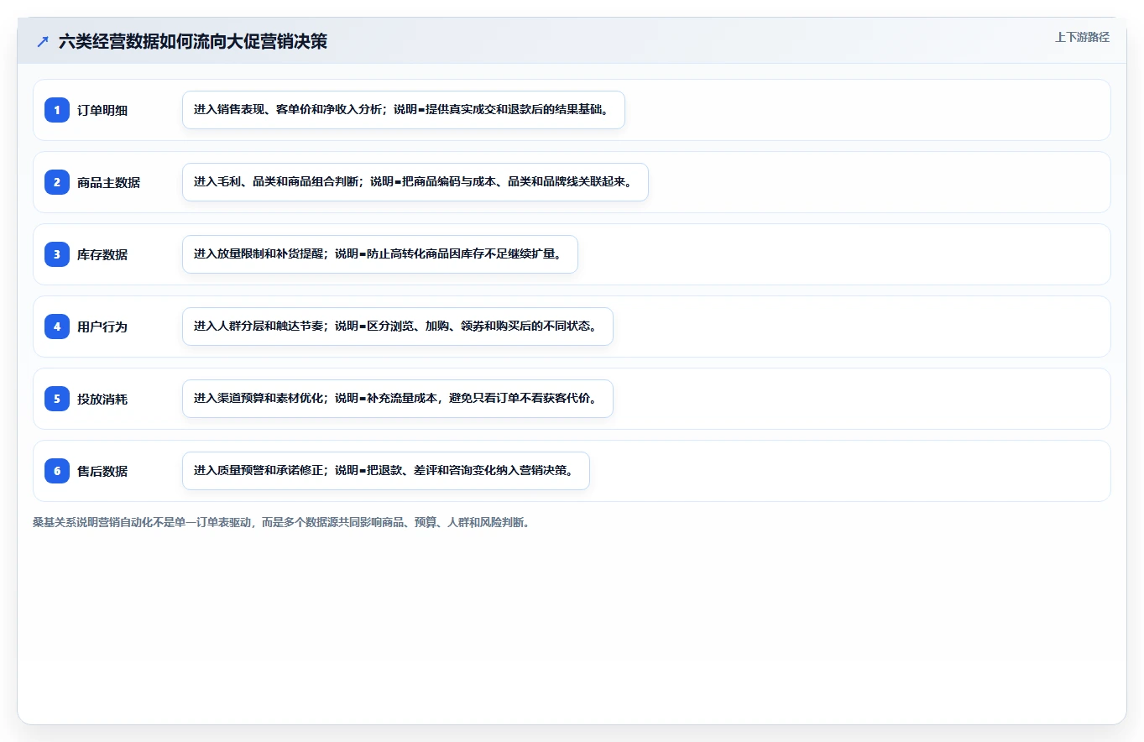
Task: Open the description box starting 进入人群分层和触达节奏
Action: tap(398, 327)
